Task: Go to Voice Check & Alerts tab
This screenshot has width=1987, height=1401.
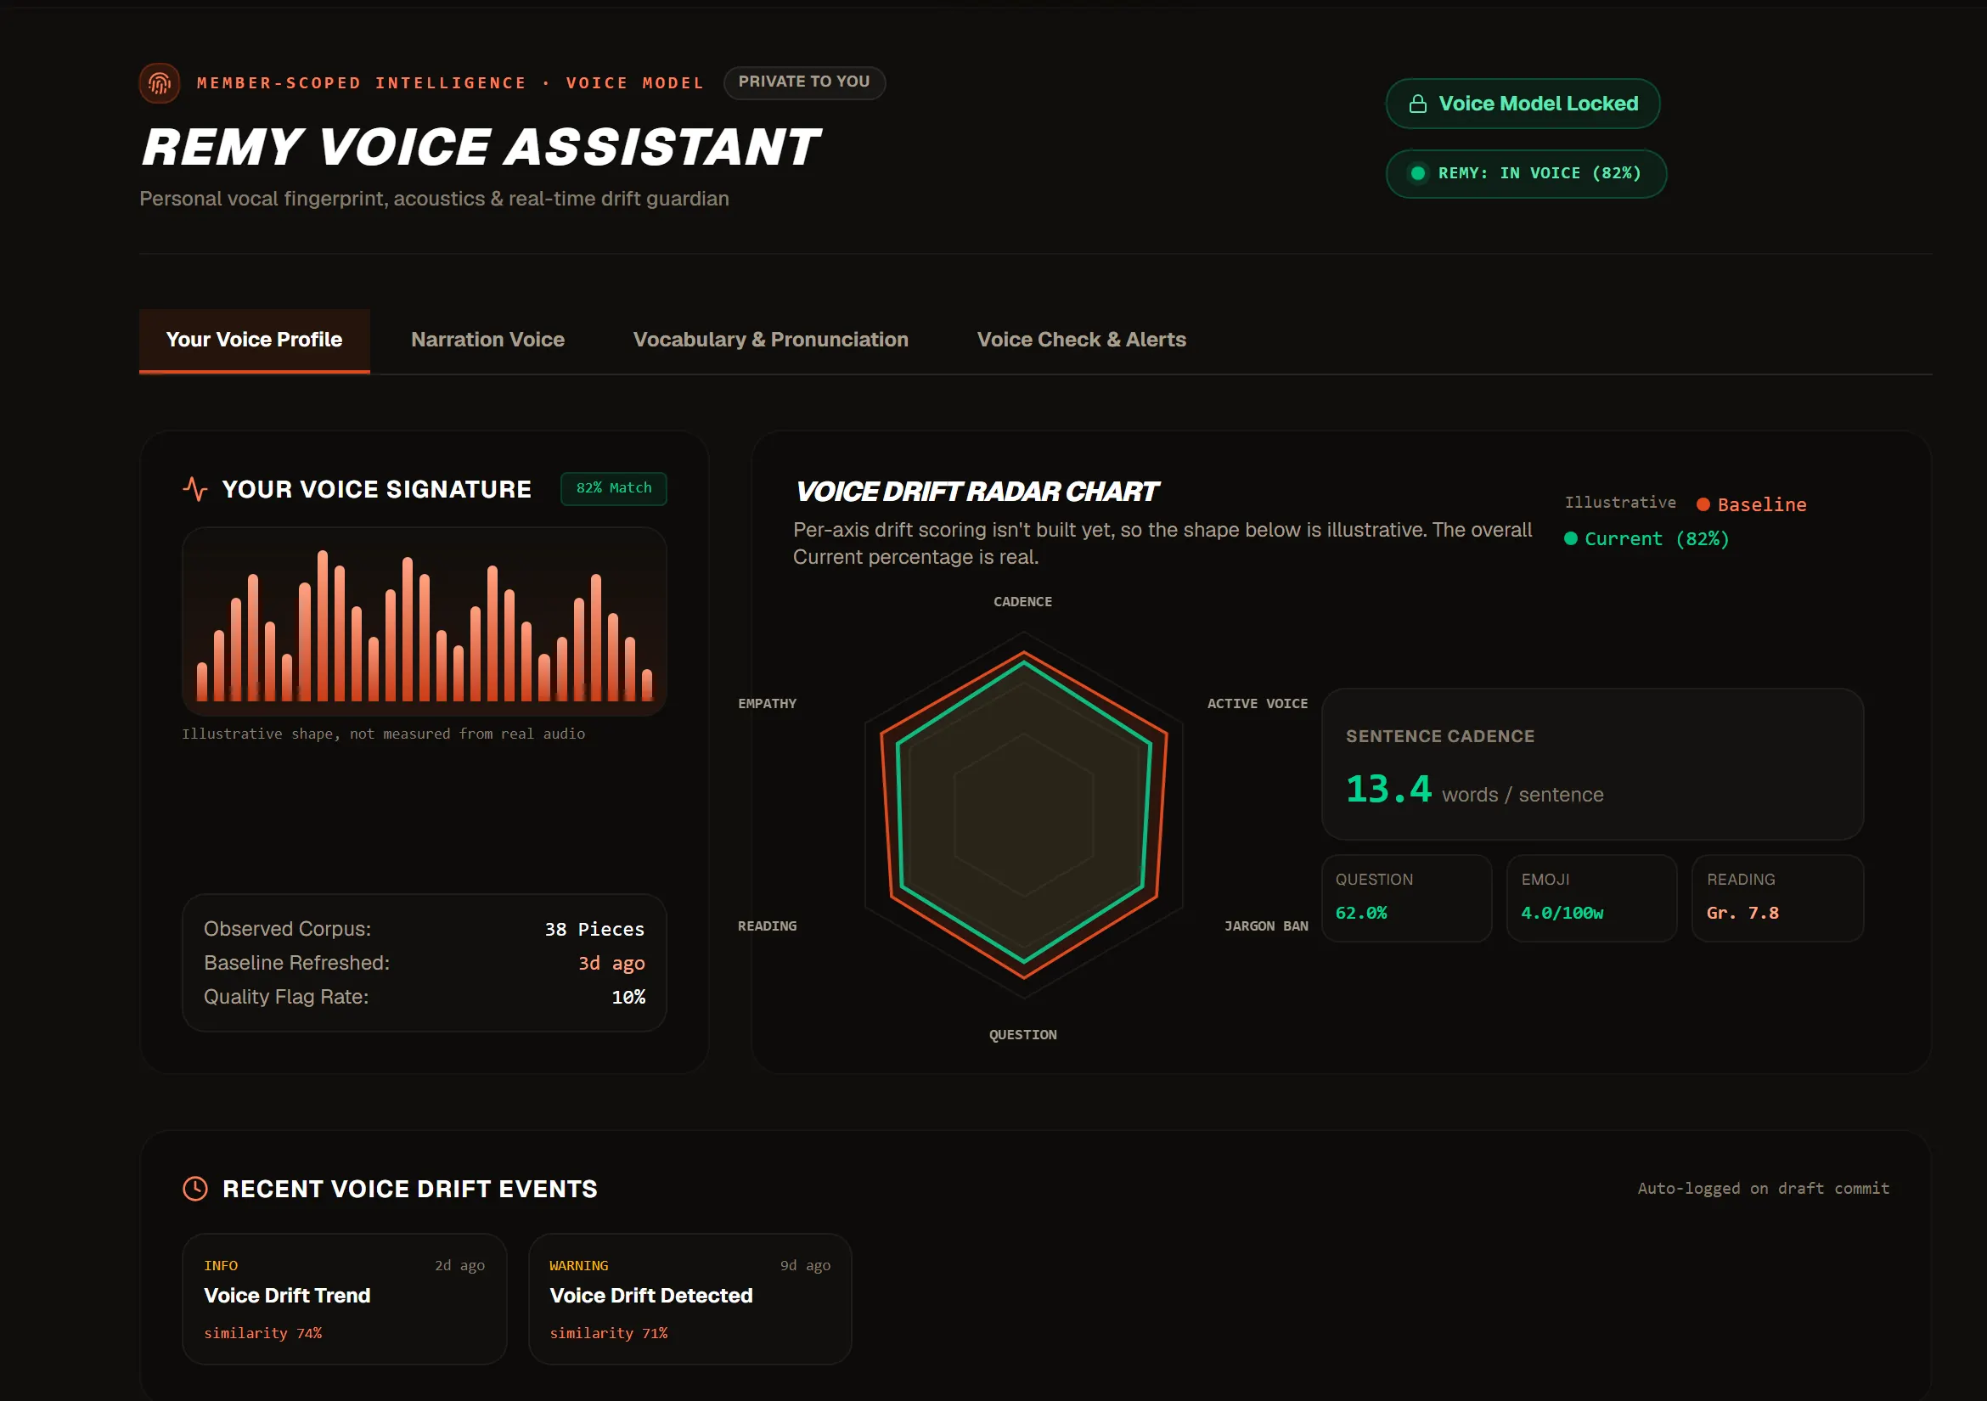Action: point(1081,340)
